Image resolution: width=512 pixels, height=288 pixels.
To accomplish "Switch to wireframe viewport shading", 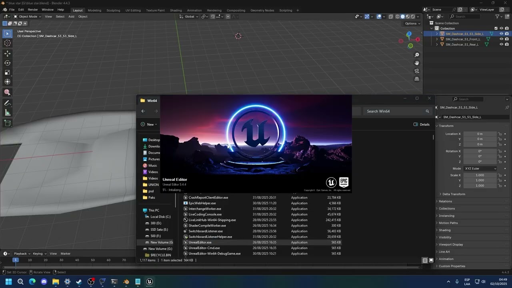I will 398,16.
